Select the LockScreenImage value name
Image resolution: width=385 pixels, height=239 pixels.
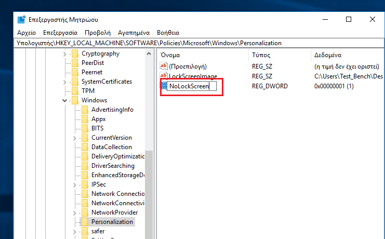pos(193,76)
